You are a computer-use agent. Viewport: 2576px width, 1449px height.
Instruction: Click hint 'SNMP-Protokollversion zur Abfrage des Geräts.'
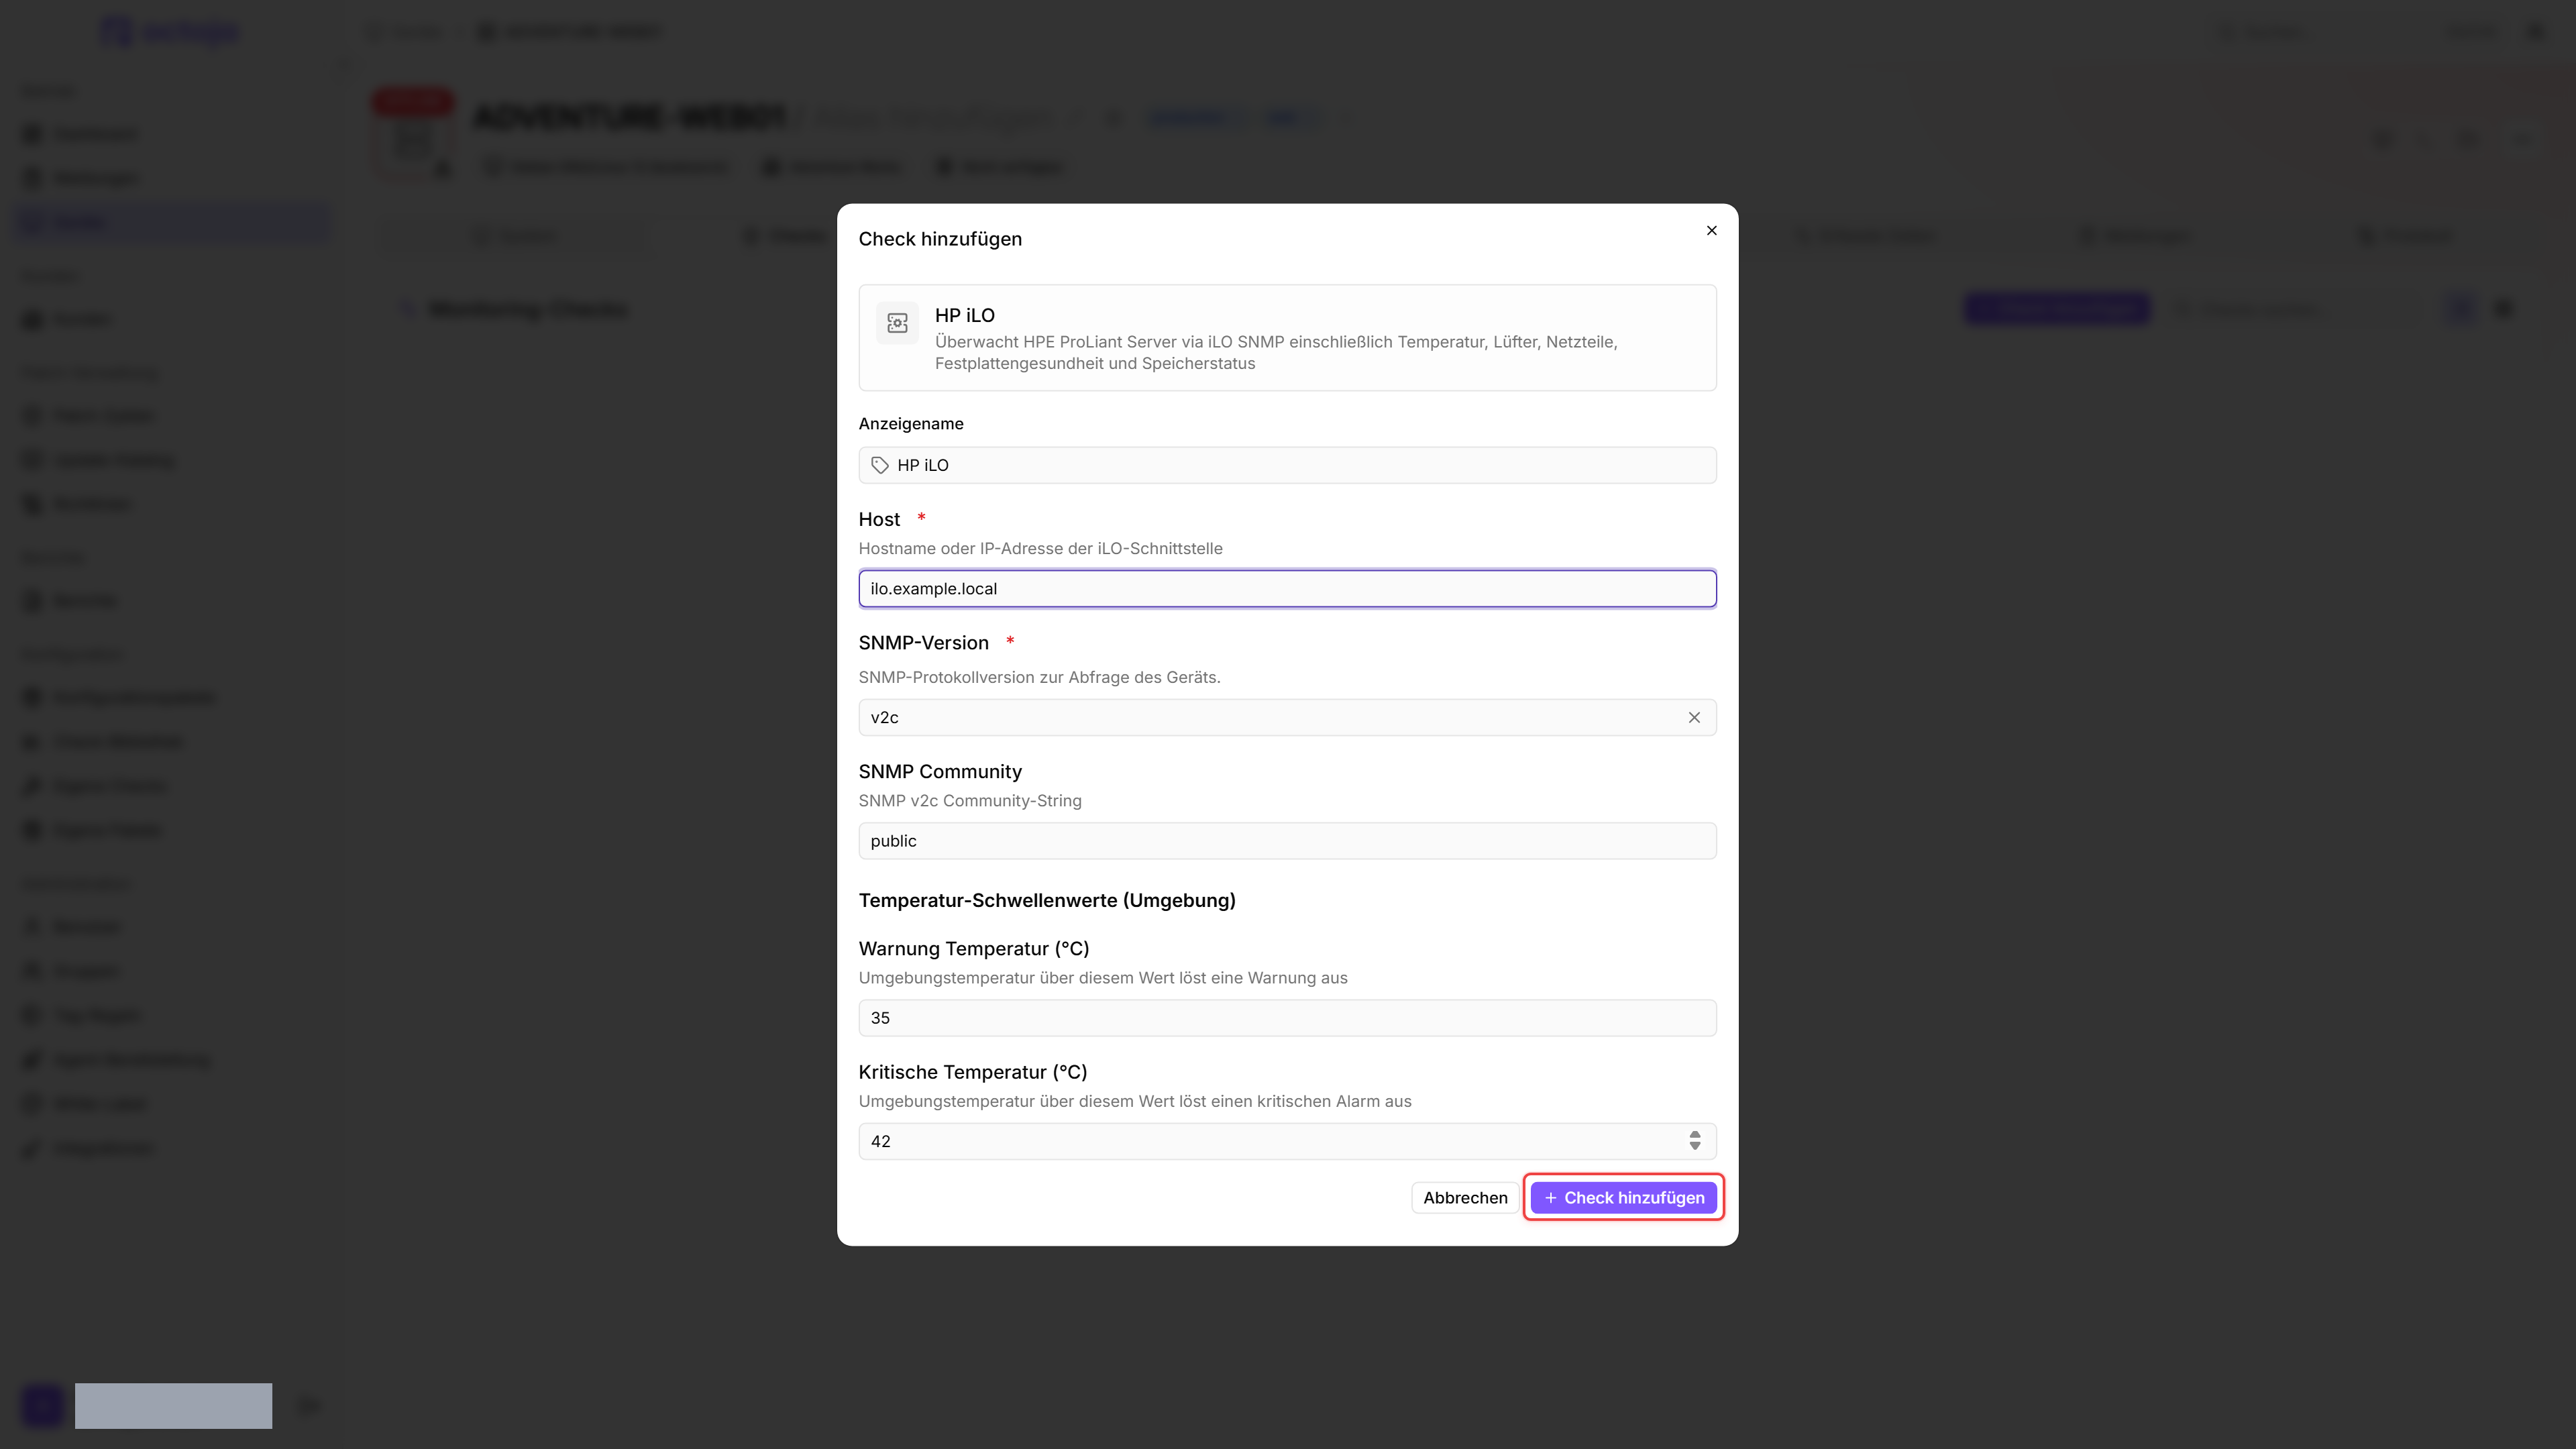point(1039,677)
